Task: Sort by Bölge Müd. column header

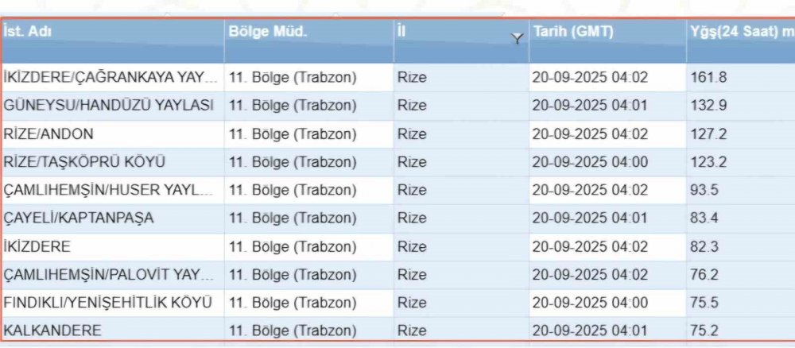Action: [x=267, y=33]
